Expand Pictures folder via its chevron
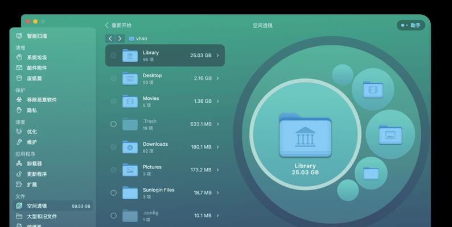Viewport: 452px width, 227px height. click(x=217, y=170)
